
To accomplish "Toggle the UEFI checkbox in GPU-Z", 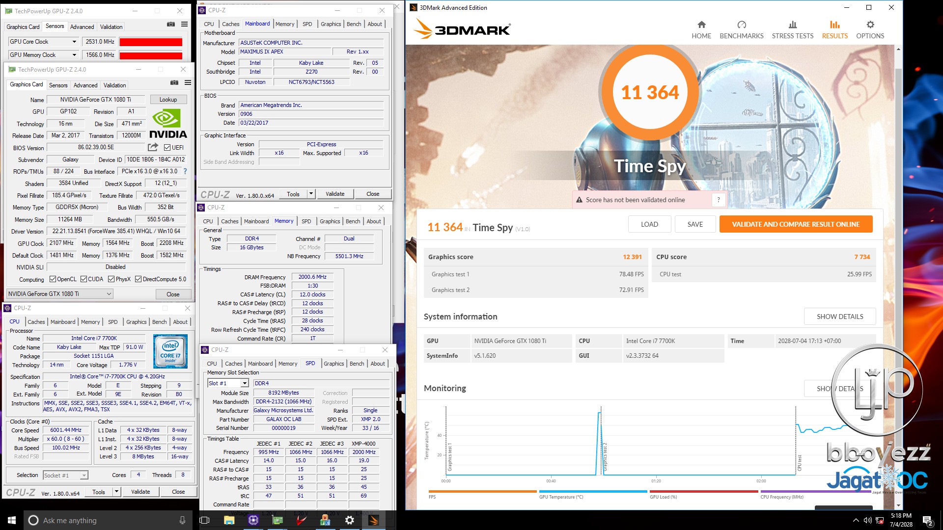I will pos(167,147).
